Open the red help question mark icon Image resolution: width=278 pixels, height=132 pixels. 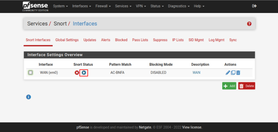249,24
